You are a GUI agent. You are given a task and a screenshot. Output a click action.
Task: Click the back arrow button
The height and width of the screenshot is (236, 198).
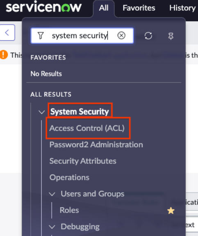(x=7, y=33)
